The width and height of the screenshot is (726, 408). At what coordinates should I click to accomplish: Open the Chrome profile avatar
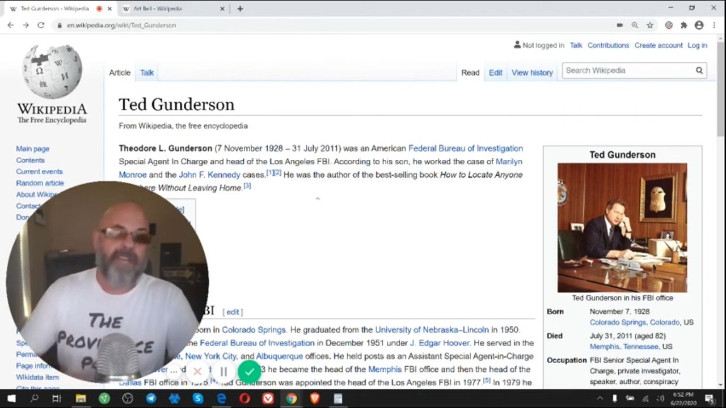pyautogui.click(x=699, y=25)
